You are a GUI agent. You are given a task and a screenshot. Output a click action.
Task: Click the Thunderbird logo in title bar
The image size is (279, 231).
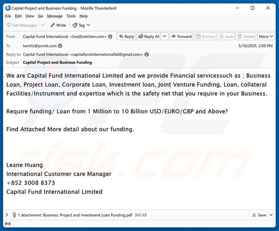8,8
